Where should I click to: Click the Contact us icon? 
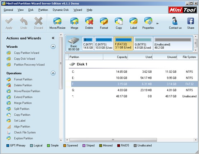(175, 21)
